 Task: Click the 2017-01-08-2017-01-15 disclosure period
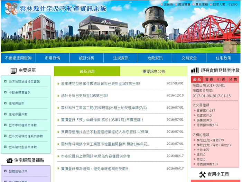(x=212, y=96)
